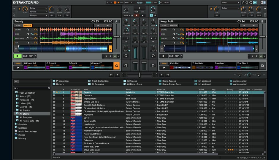Toggle the FX unit 1 Delay ON button
The width and height of the screenshot is (279, 160).
point(52,15)
